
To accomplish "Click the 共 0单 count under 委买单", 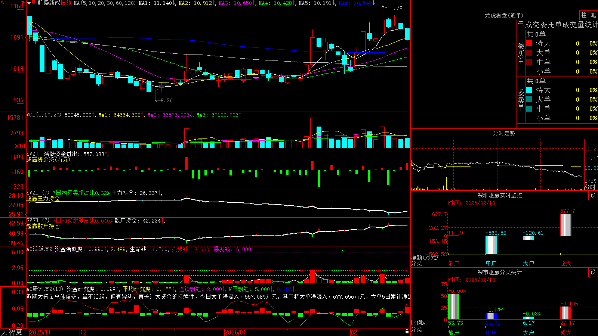I will 536,34.
